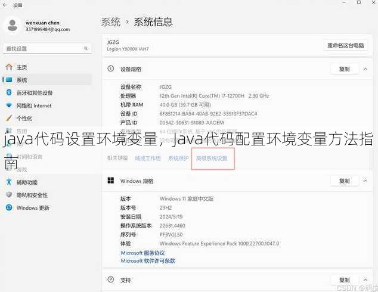
Task: Maximize the settings window
Action: (x=359, y=2)
